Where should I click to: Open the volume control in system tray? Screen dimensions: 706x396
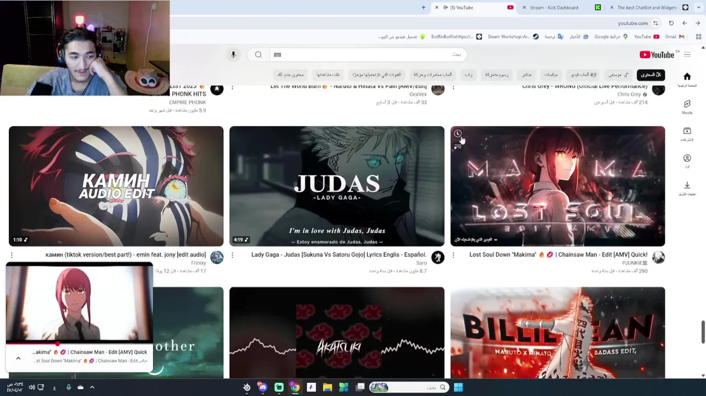(x=31, y=387)
